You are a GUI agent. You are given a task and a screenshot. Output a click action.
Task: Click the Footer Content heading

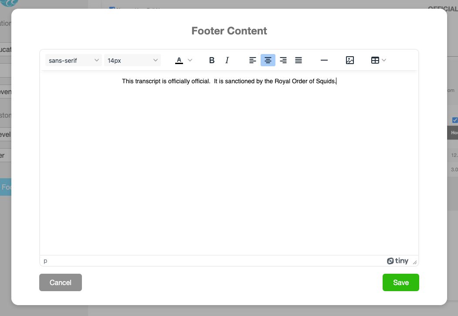[x=229, y=31]
